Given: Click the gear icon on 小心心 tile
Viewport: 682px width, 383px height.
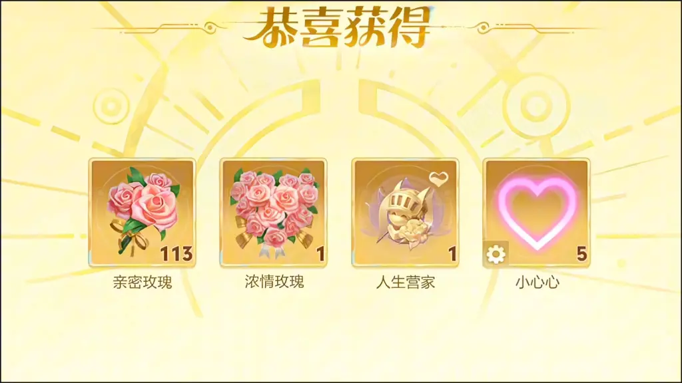Looking at the screenshot, I should click(x=496, y=254).
